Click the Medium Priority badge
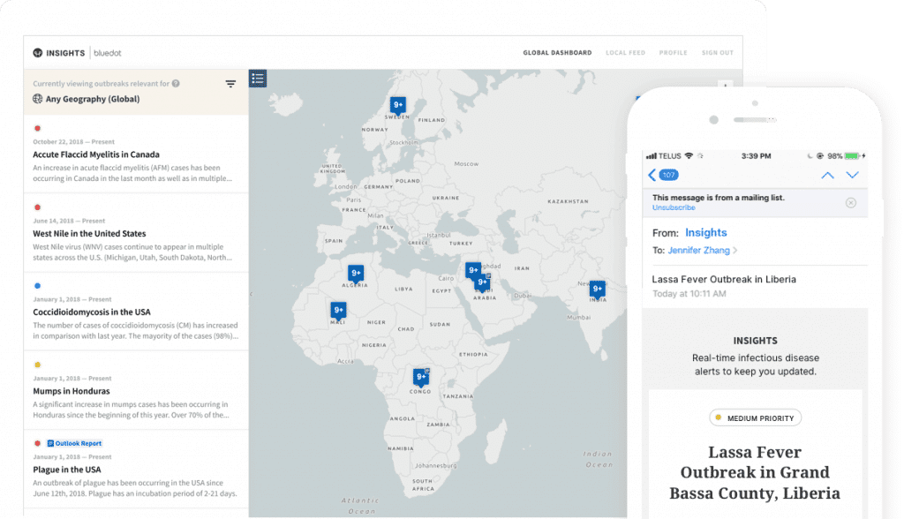The height and width of the screenshot is (519, 904). (x=756, y=418)
